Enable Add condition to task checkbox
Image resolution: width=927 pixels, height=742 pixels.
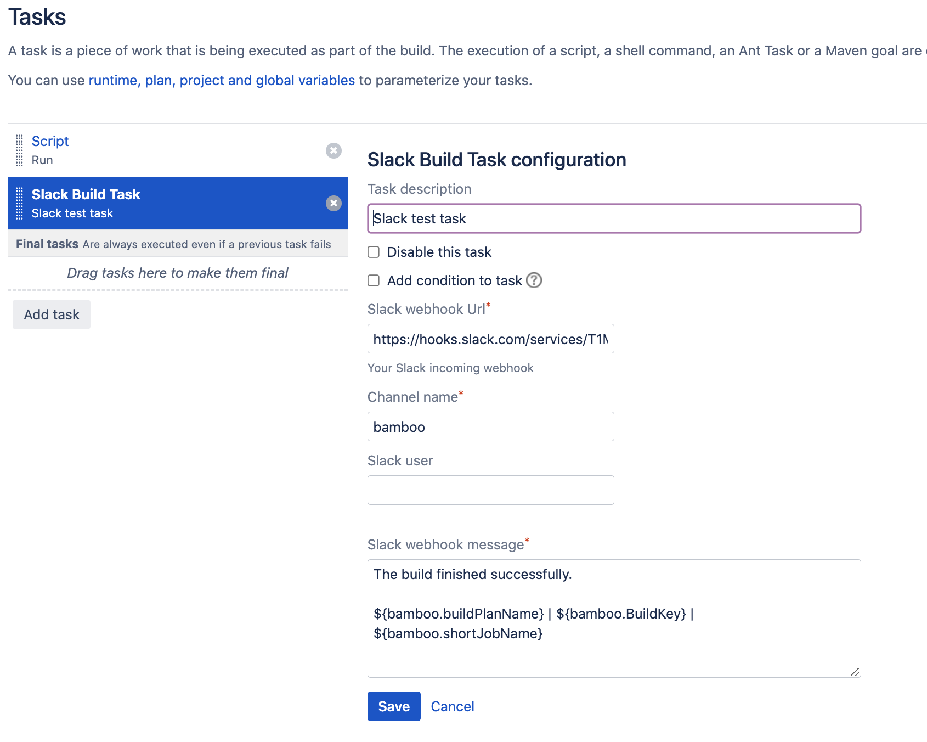pos(374,280)
